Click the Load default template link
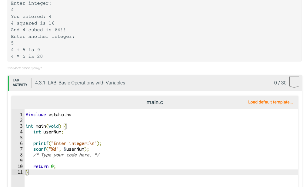The height and width of the screenshot is (187, 306). (270, 102)
